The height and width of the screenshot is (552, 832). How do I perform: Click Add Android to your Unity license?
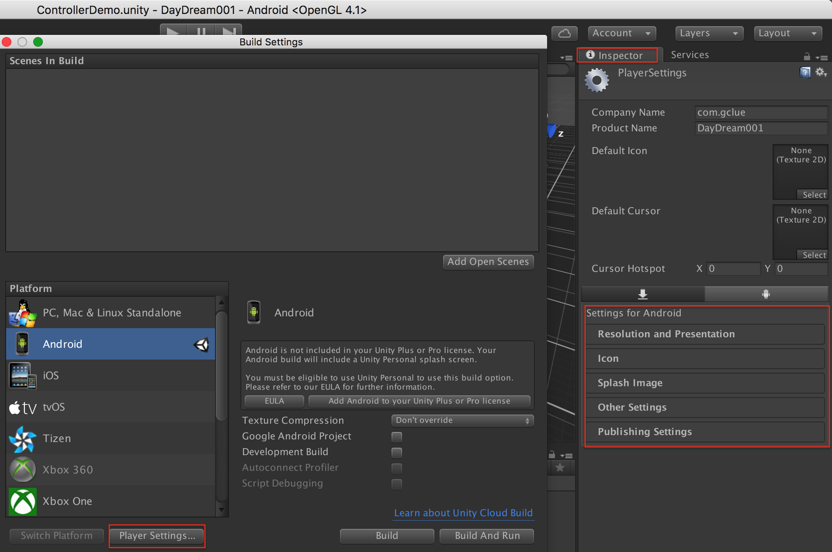point(419,401)
